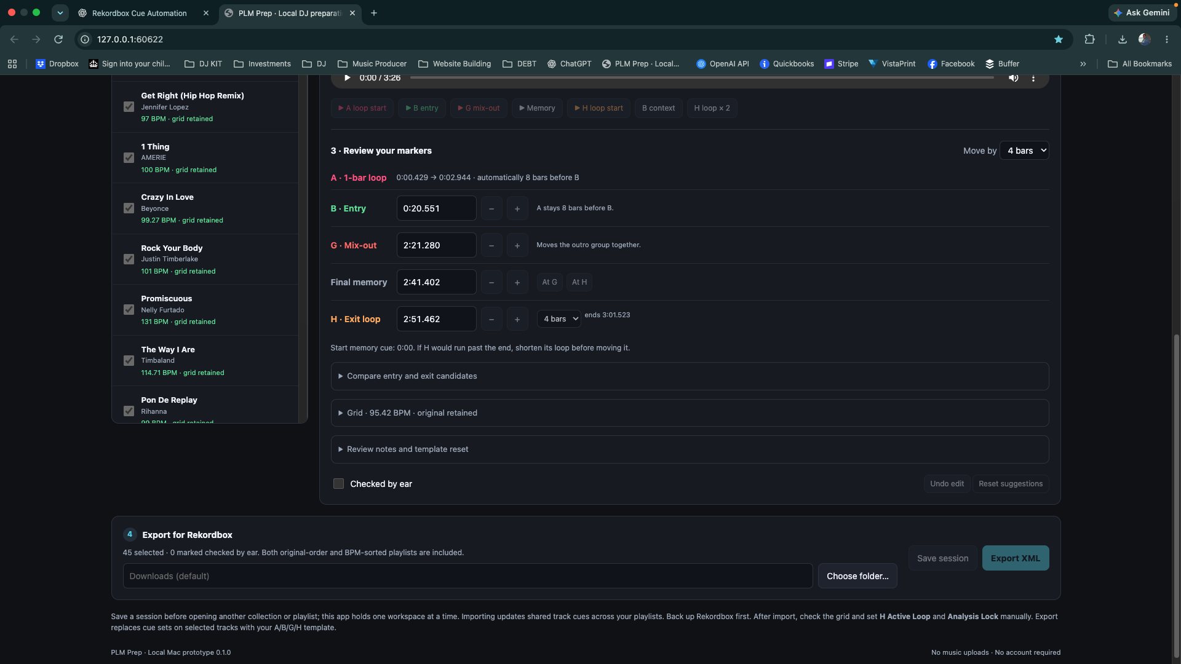Click Ask Gemini button
Viewport: 1181px width, 664px height.
[1142, 13]
